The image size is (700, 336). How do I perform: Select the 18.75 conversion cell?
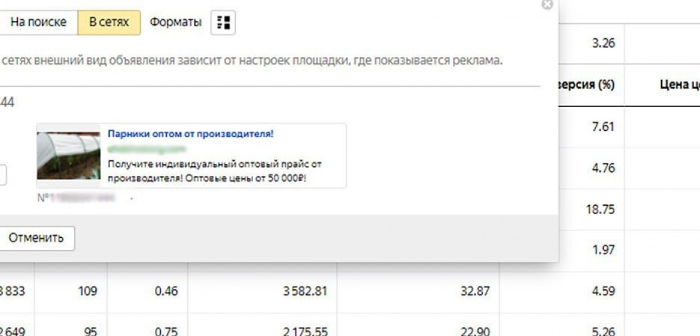pyautogui.click(x=599, y=209)
